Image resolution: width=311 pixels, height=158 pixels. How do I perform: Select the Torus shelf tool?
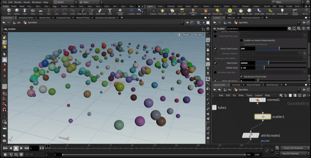[x=33, y=12]
